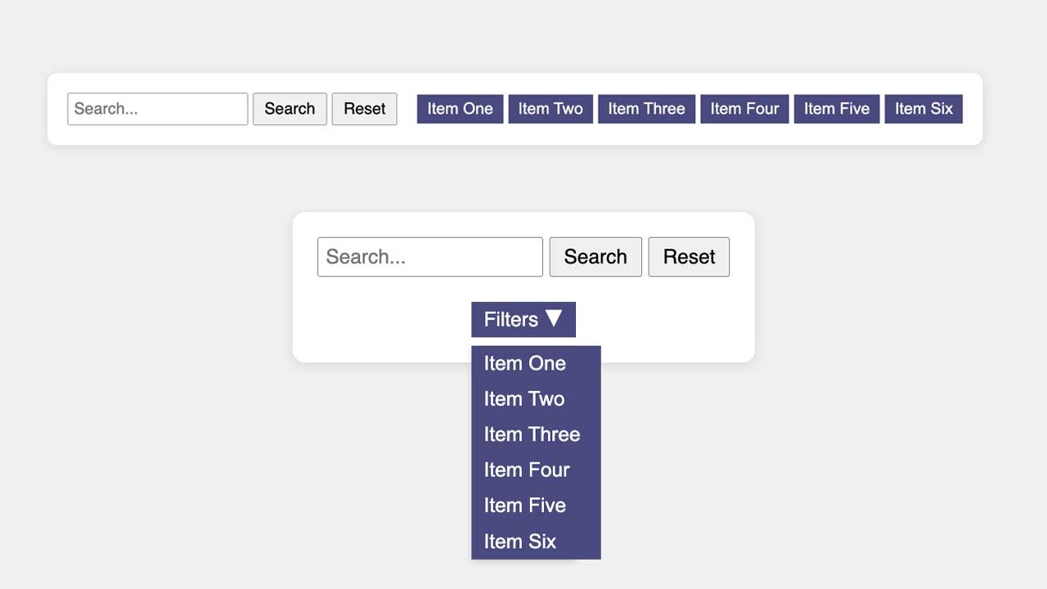1047x589 pixels.
Task: Click the Item One button in the top bar
Action: click(x=460, y=108)
